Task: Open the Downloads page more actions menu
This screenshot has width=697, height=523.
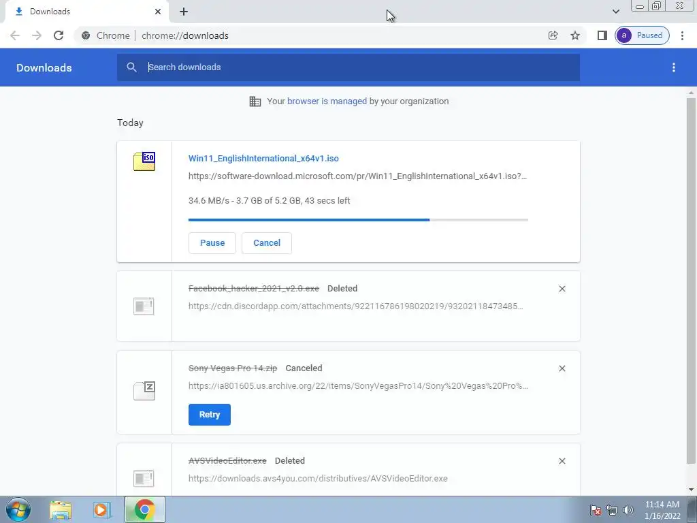Action: coord(674,67)
